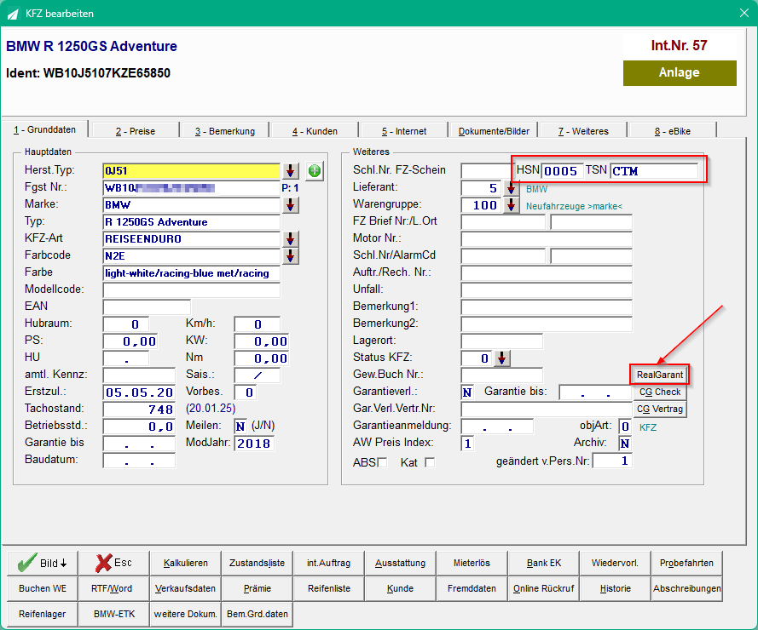
Task: Focus the Farbe input field
Action: coord(192,273)
